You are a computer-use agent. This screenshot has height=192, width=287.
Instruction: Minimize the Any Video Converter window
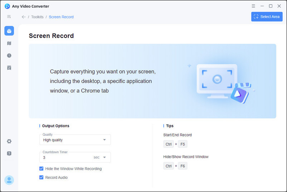262,6
